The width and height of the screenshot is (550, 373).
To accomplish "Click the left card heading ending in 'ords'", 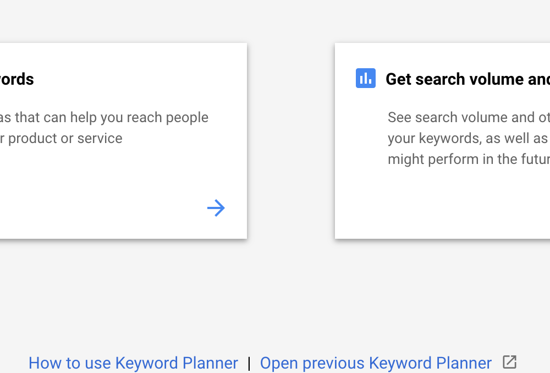I will [17, 79].
